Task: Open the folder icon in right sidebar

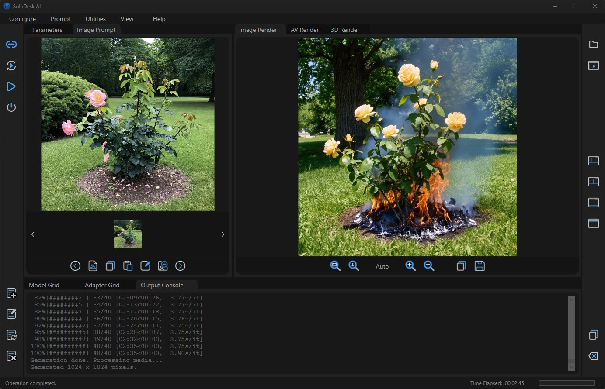Action: coord(593,45)
